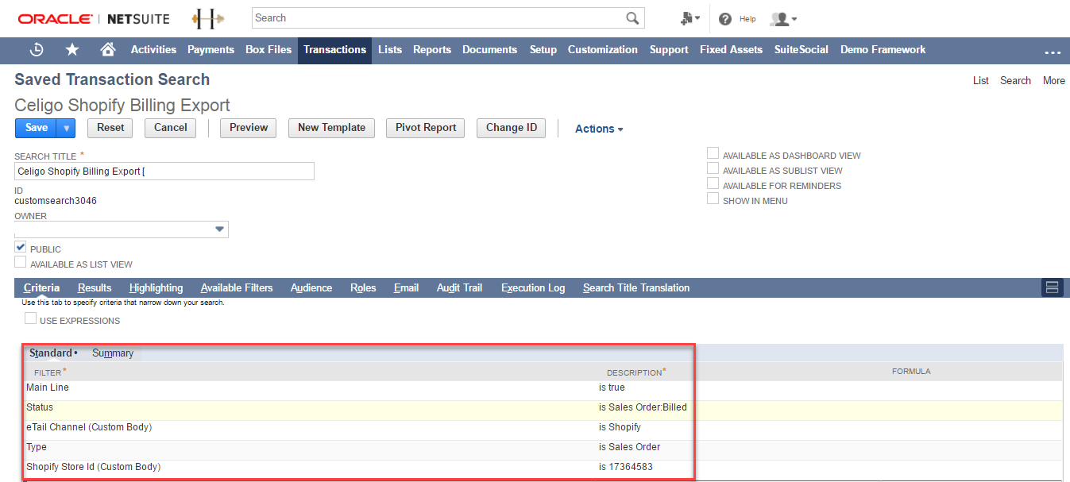The image size is (1070, 482).
Task: Click the Preview button
Action: (x=249, y=128)
